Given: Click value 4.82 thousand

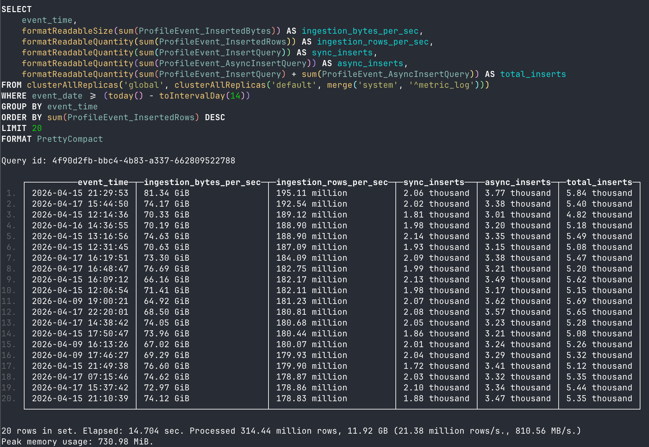Looking at the screenshot, I should (599, 215).
